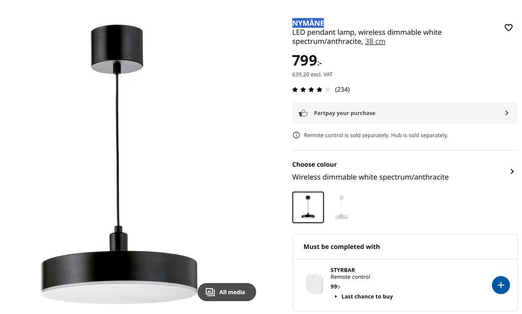Viewport: 522px width, 314px height.
Task: Click the All media gallery icon
Action: tap(210, 292)
